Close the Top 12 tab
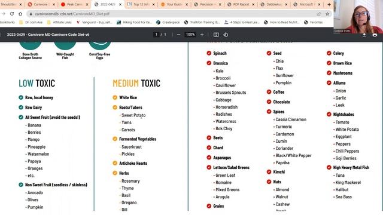Screen dimensions: 383x215 click(153, 4)
